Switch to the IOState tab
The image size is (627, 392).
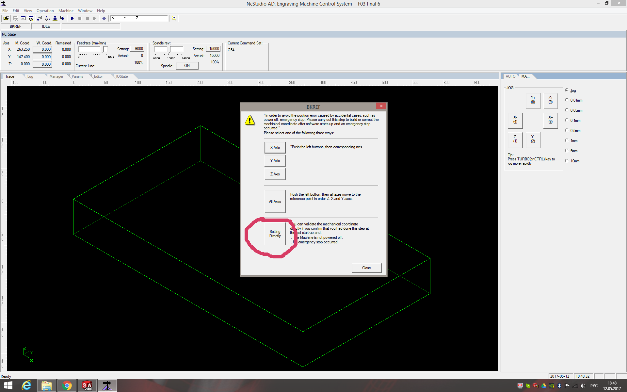coord(122,76)
